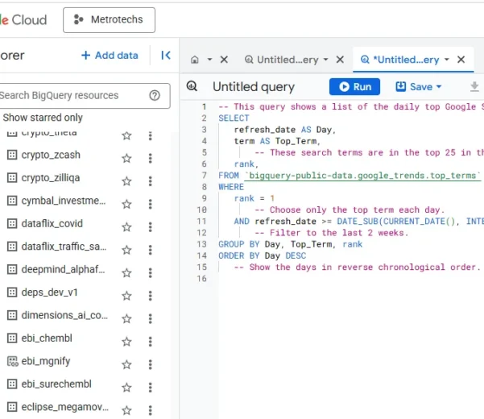Star the ebi_mgnify dataset
Viewport: 484px width, 419px height.
tap(126, 365)
